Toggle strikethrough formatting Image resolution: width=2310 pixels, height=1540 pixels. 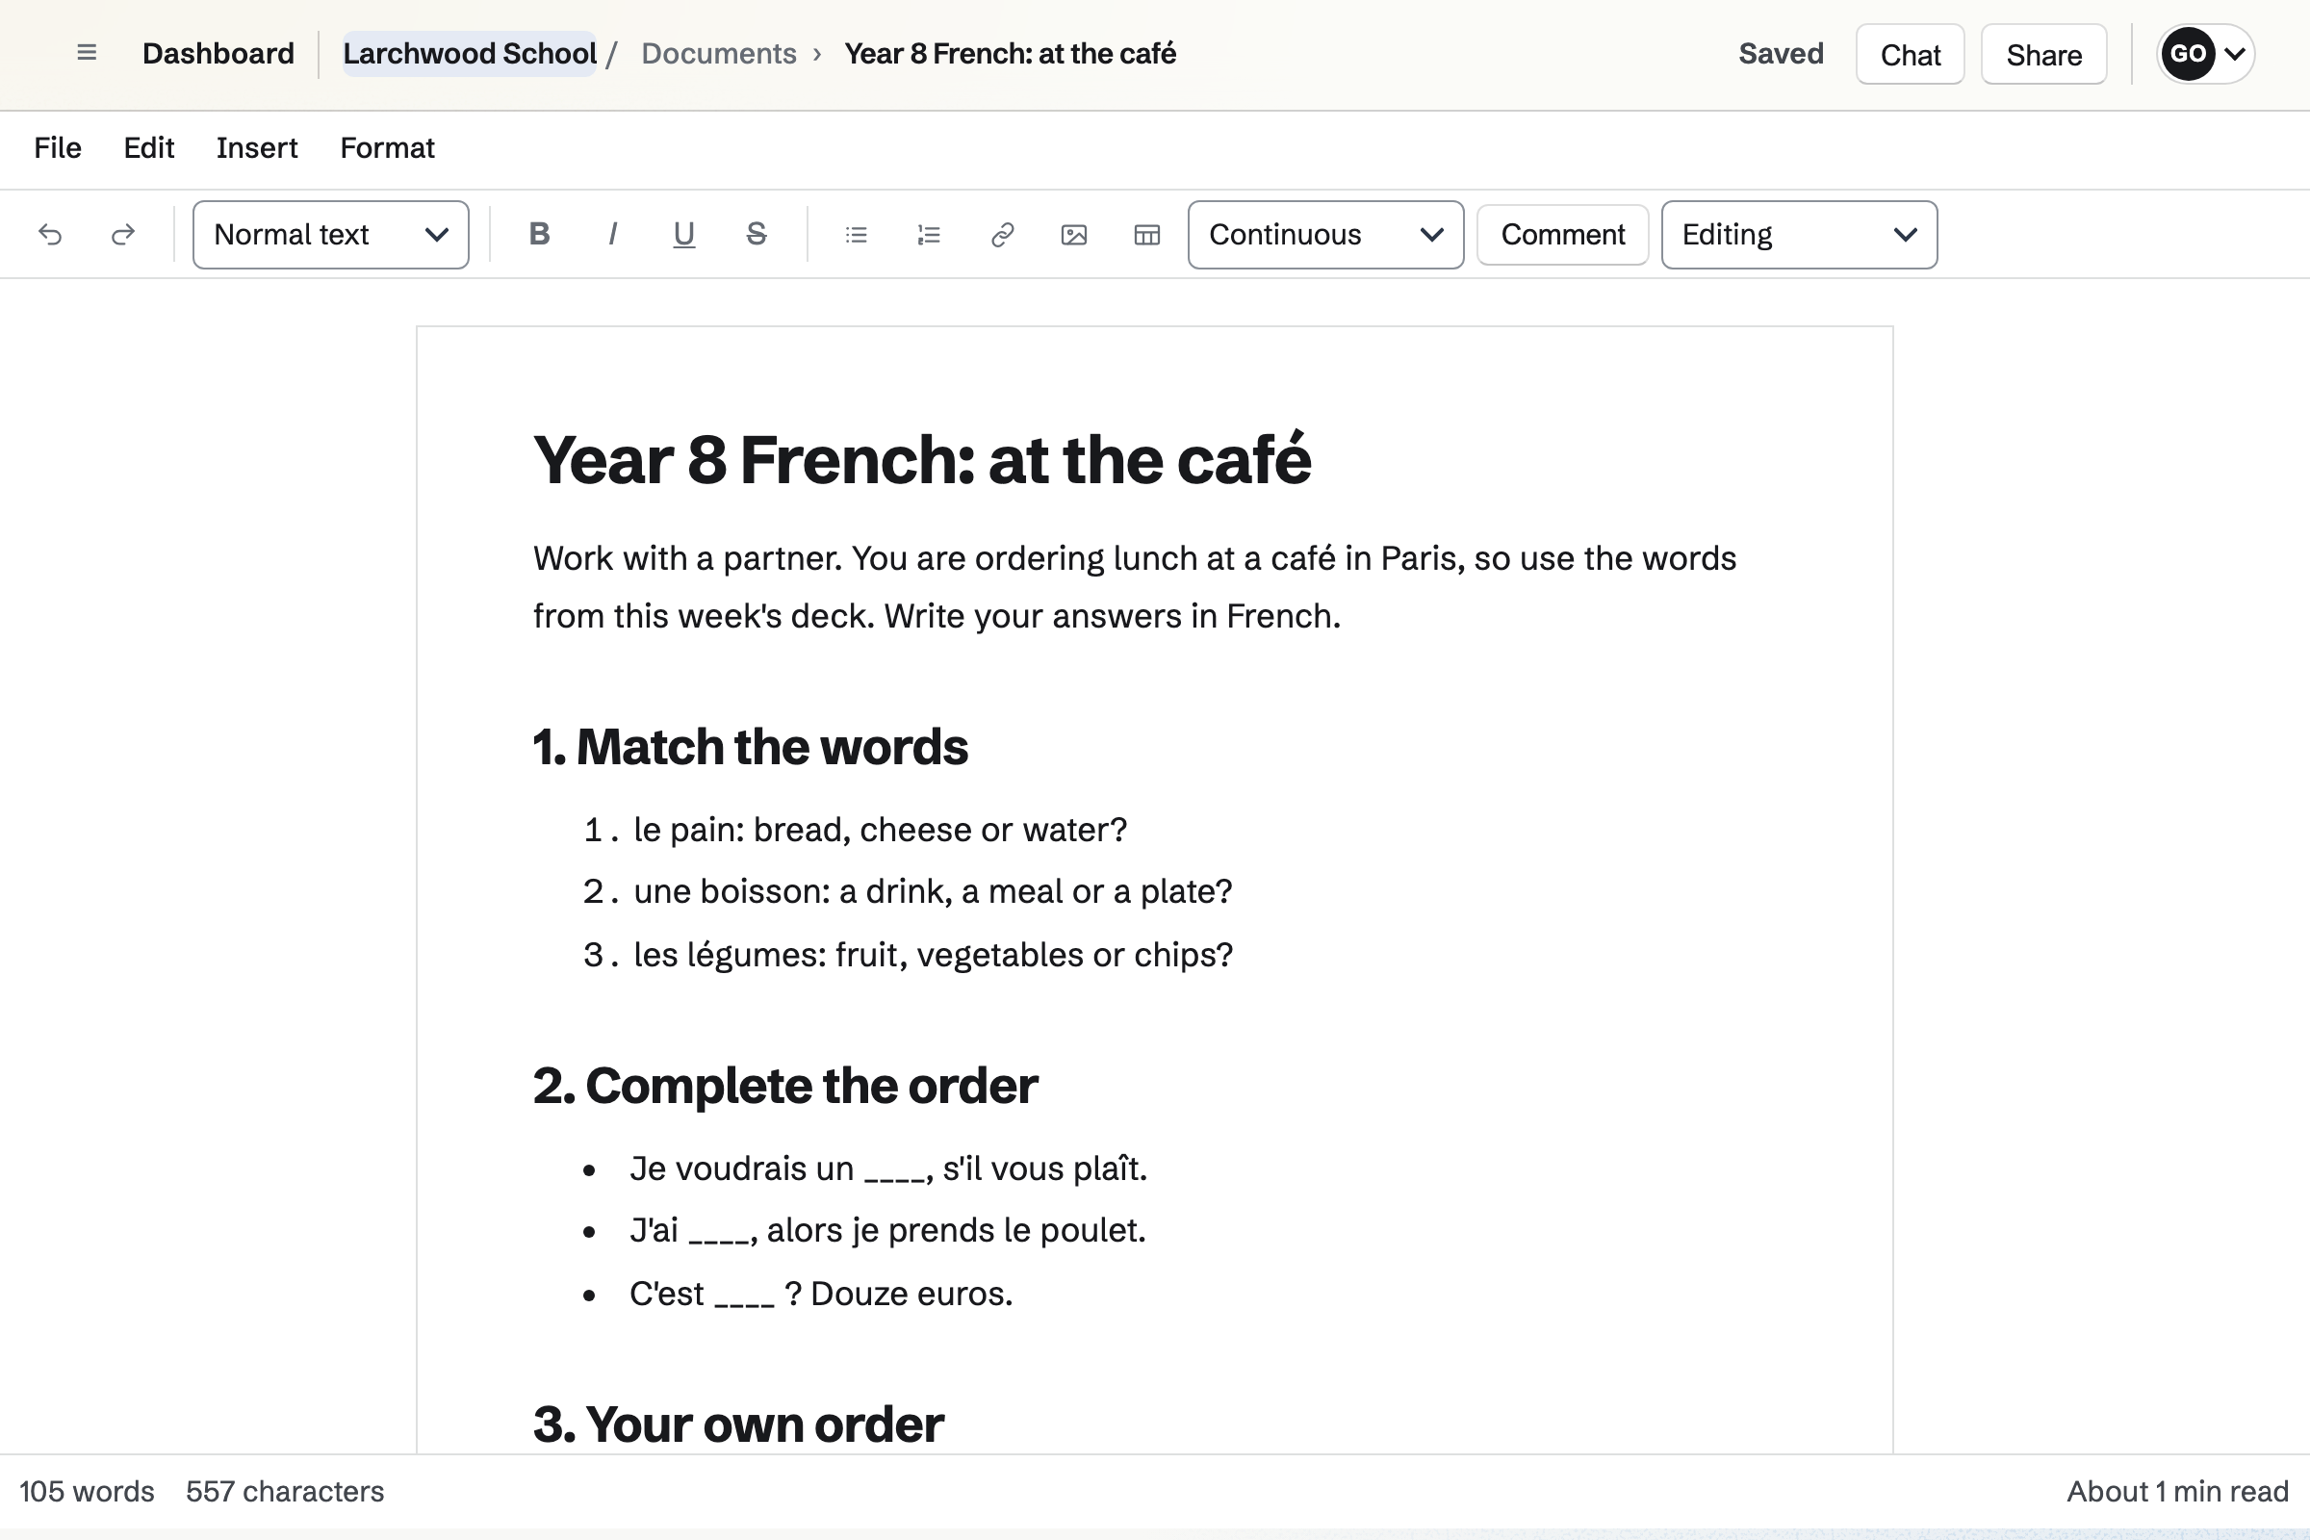point(757,235)
